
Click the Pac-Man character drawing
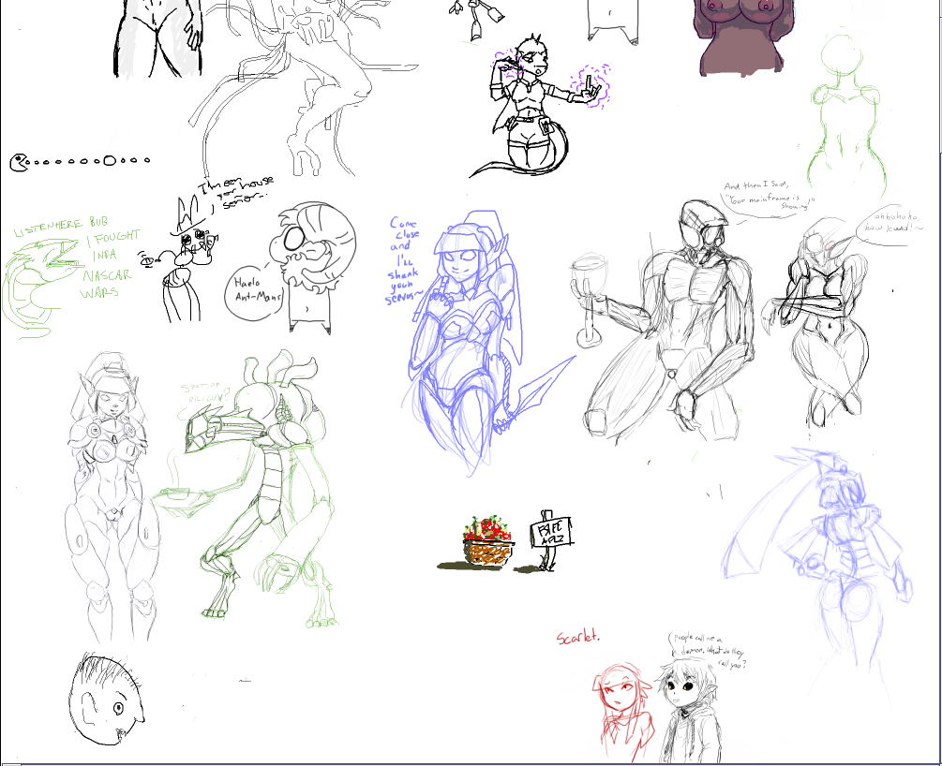pyautogui.click(x=20, y=163)
